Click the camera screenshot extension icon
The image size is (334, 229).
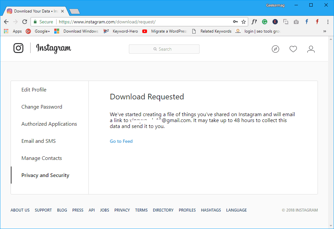pos(296,22)
